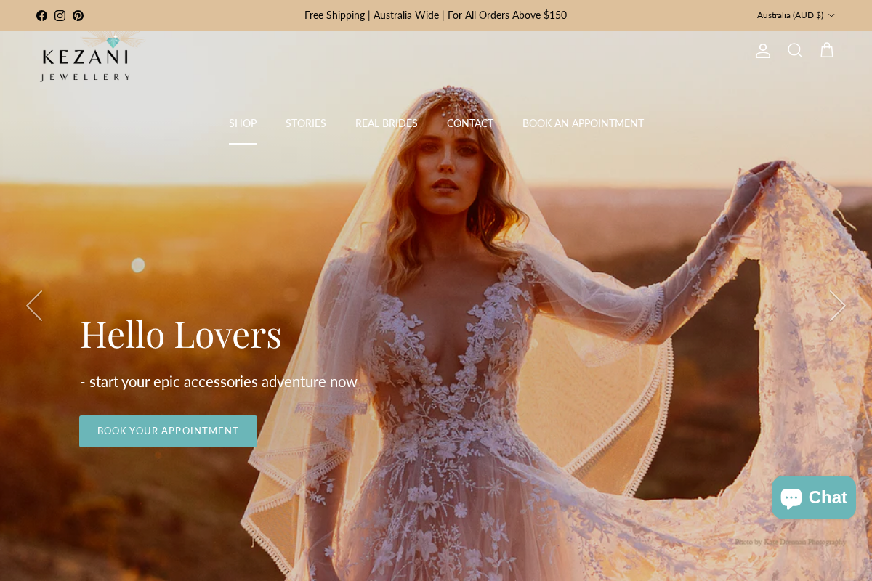Click the BOOK YOUR APPOINTMENT button
872x581 pixels.
tap(168, 431)
